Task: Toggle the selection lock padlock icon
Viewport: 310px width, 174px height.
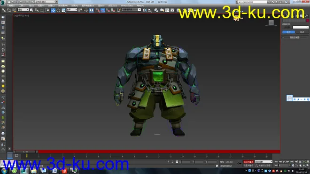Action: click(172, 162)
